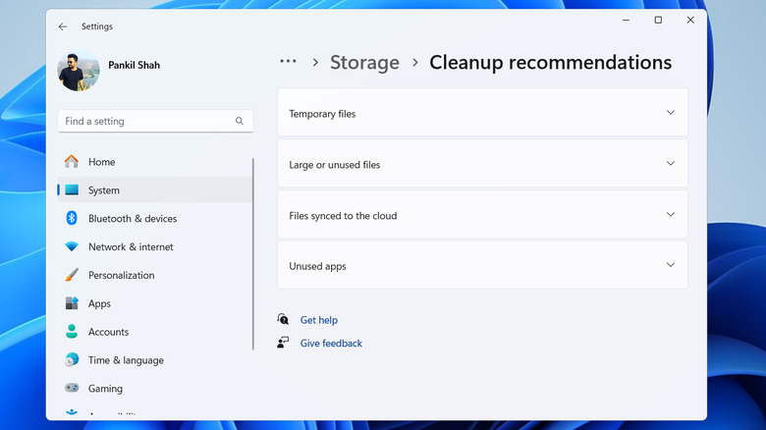Open Personalization paintbrush icon
766x430 pixels.
click(72, 276)
